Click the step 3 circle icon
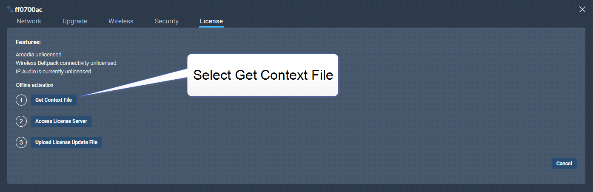The width and height of the screenshot is (593, 192). point(21,142)
